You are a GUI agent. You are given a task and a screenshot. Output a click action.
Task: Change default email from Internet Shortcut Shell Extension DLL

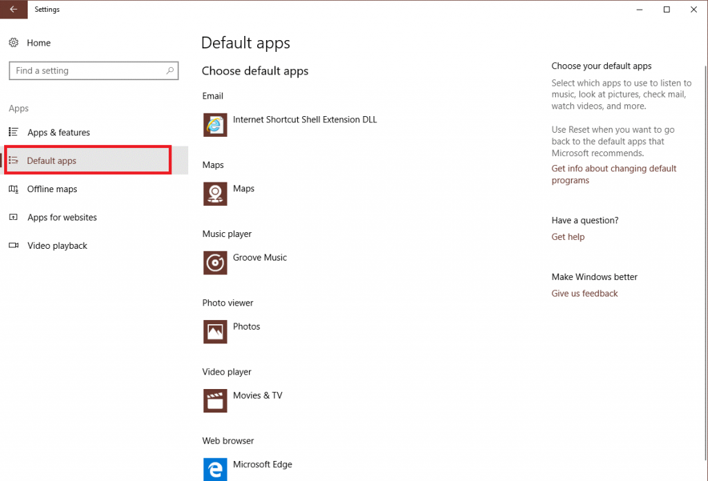tap(305, 120)
